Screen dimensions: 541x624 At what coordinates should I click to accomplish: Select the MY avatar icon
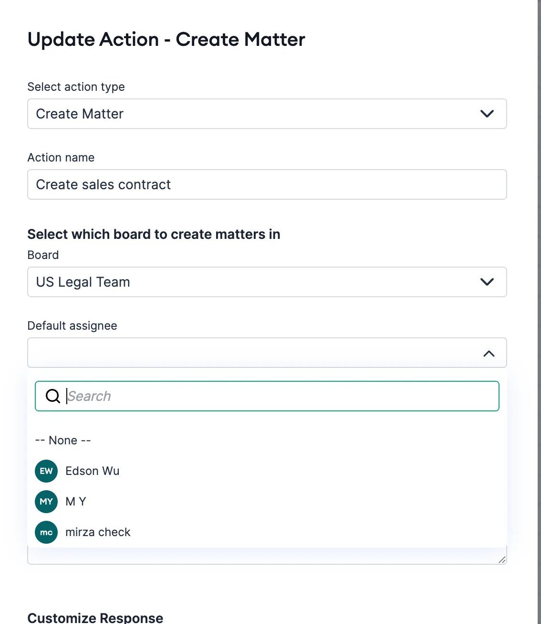click(x=46, y=502)
